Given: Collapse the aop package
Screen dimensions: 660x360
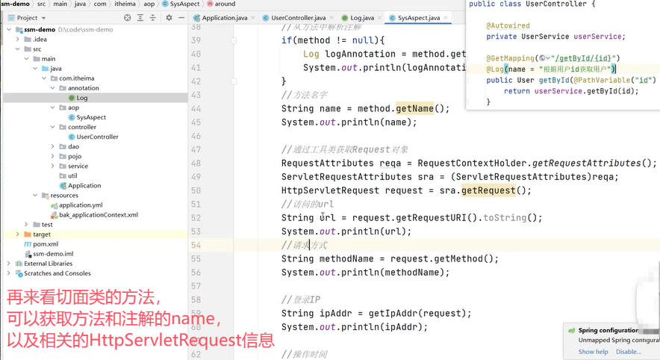Looking at the screenshot, I should 52,108.
